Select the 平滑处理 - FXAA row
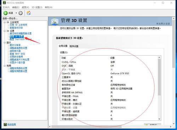 [109, 96]
